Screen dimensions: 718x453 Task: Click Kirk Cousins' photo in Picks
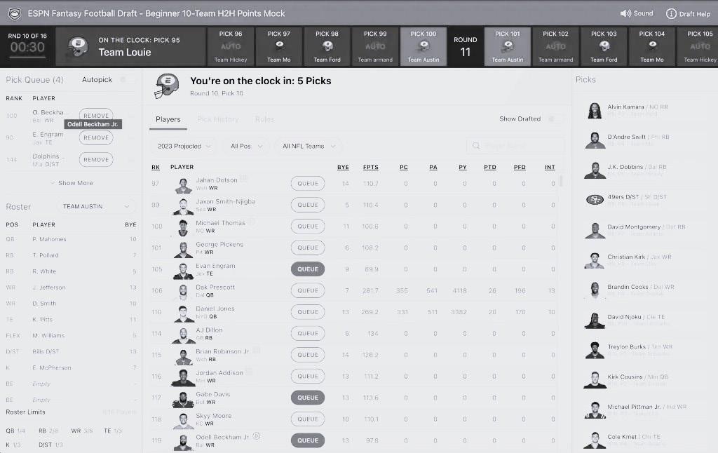pos(595,380)
